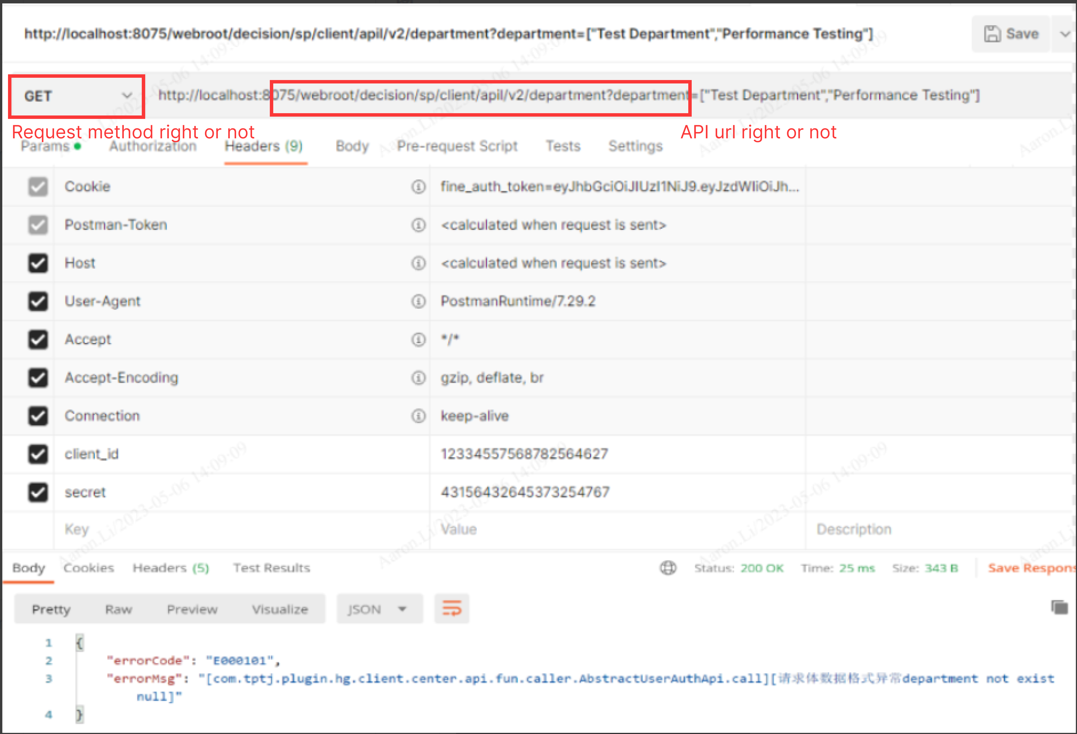Switch to the Params tab

[51, 146]
